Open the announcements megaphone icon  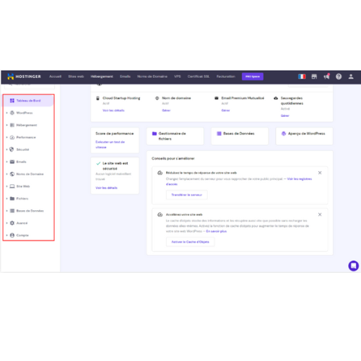tap(326, 77)
